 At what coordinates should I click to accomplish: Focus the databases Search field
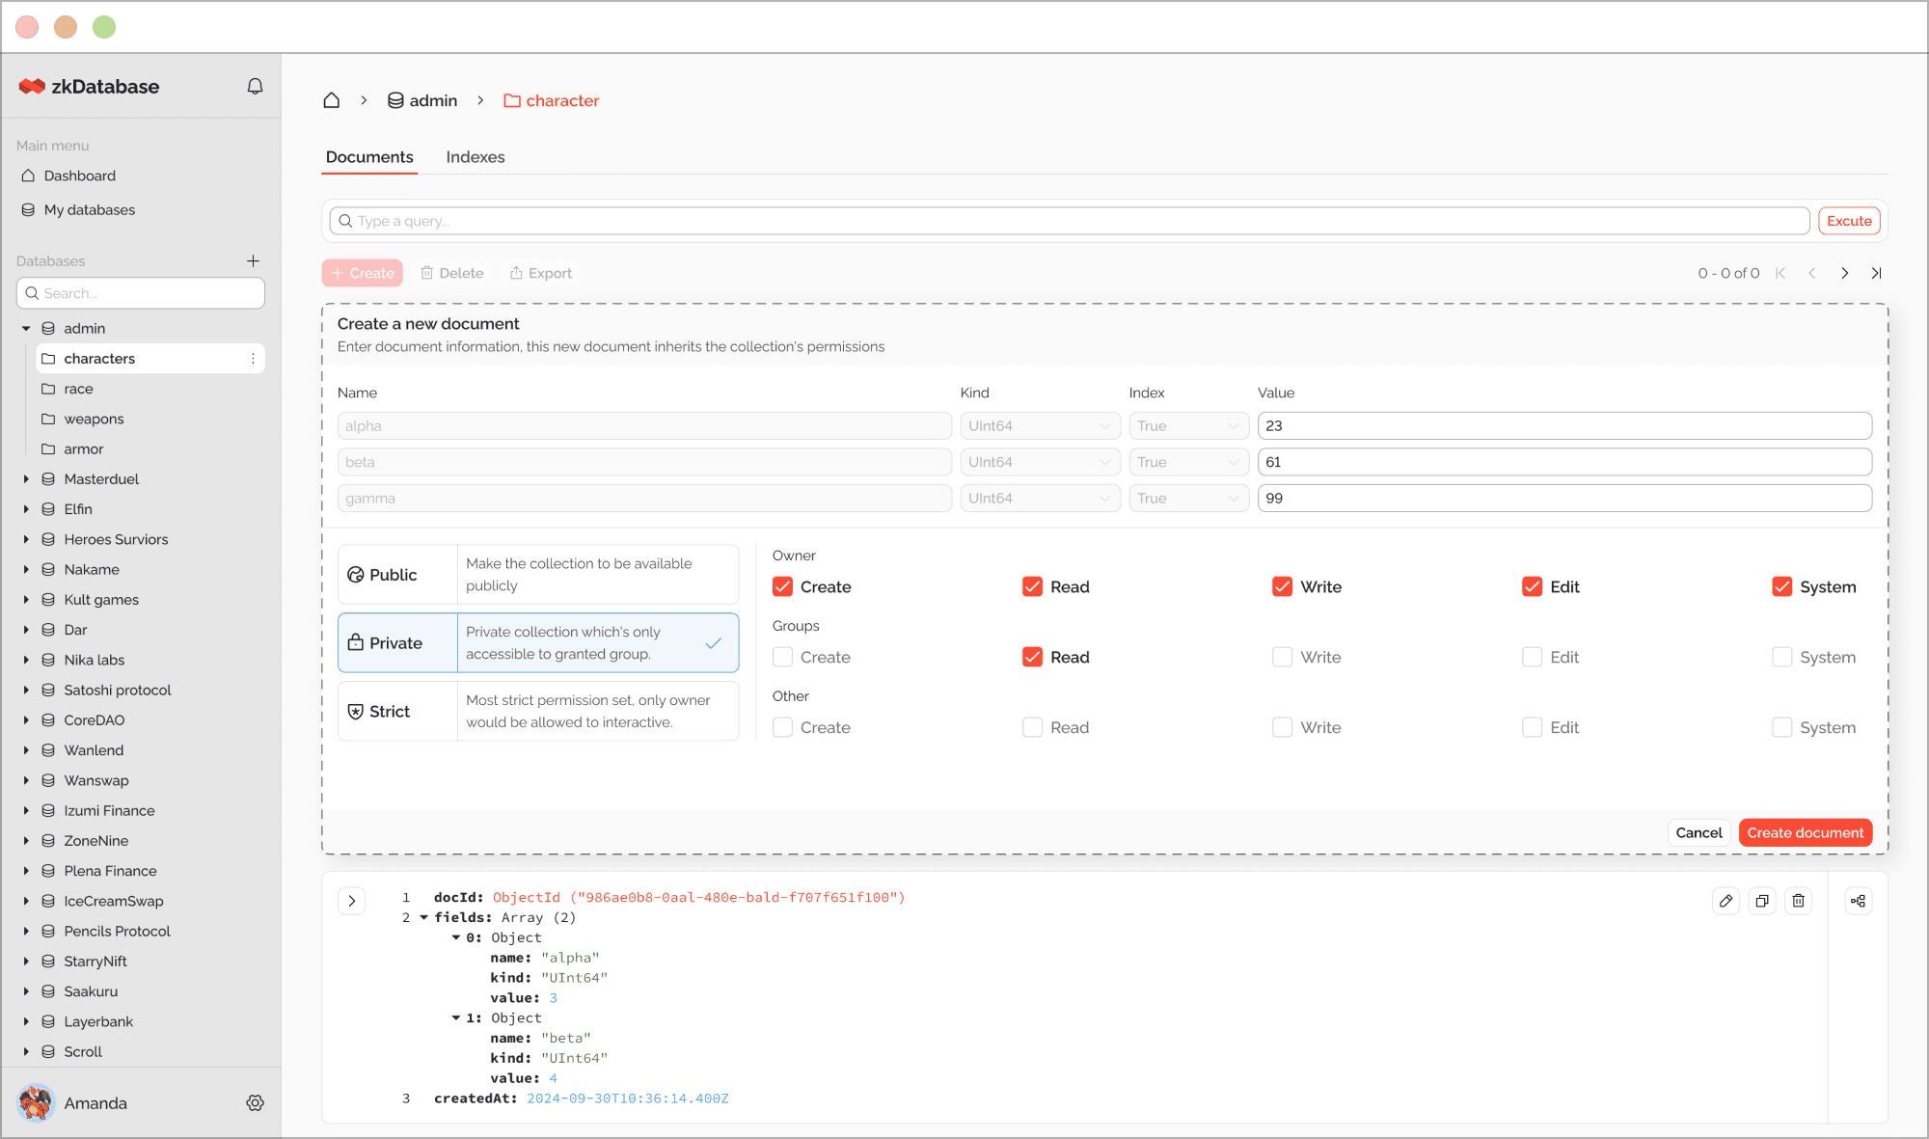click(141, 293)
